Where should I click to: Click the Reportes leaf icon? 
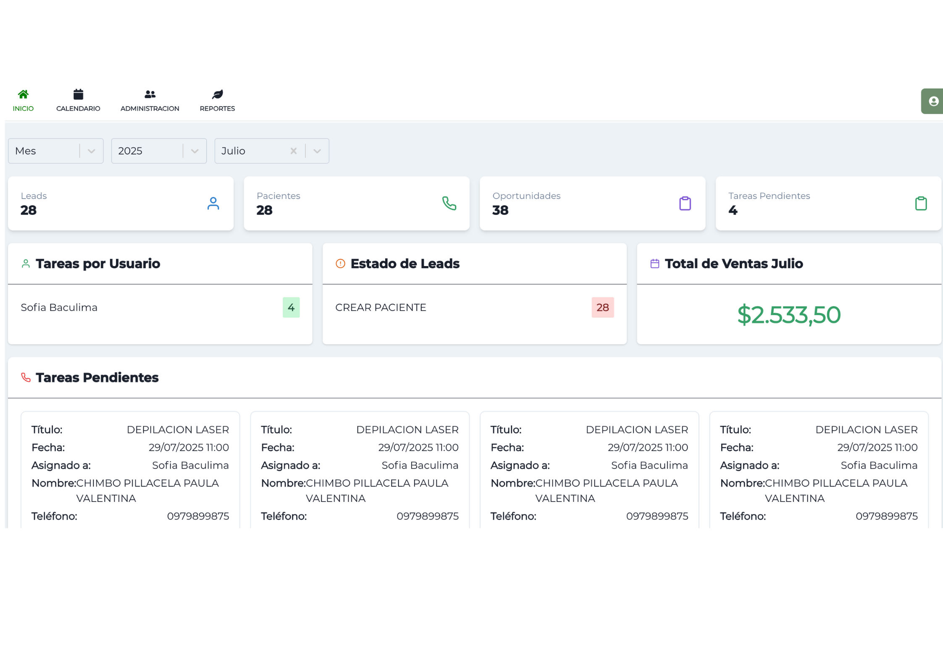click(x=217, y=94)
